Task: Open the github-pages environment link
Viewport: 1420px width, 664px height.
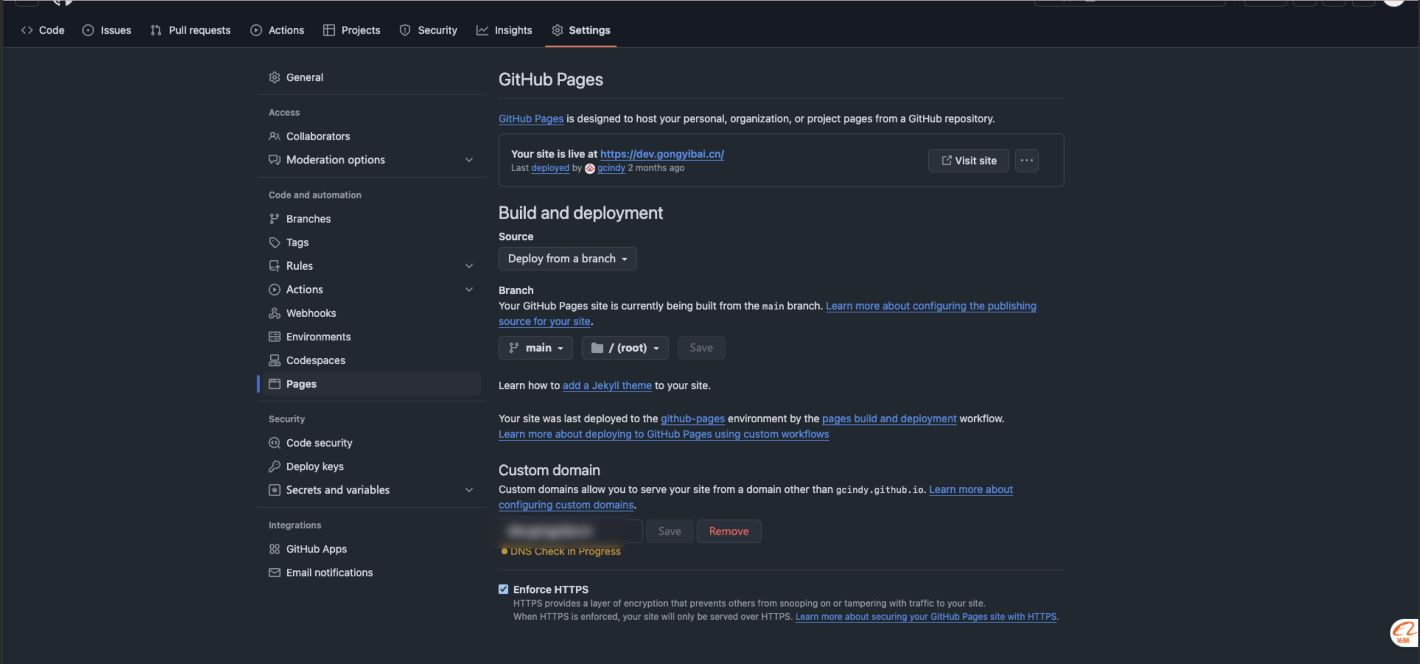Action: pyautogui.click(x=692, y=419)
